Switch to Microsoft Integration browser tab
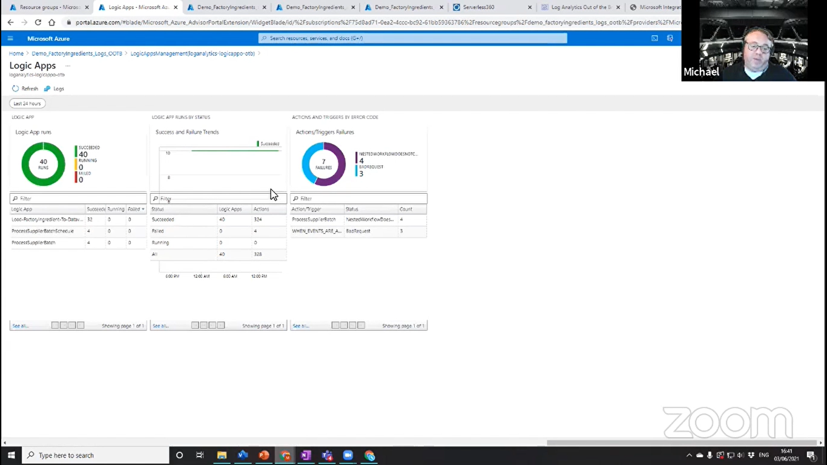The width and height of the screenshot is (827, 465). (654, 7)
